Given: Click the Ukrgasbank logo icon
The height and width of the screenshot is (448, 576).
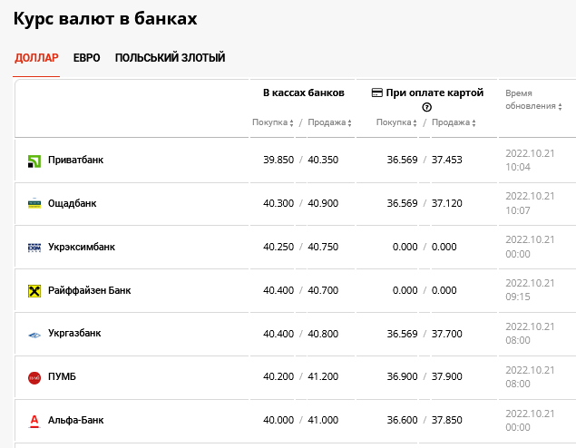Looking at the screenshot, I should (x=34, y=335).
